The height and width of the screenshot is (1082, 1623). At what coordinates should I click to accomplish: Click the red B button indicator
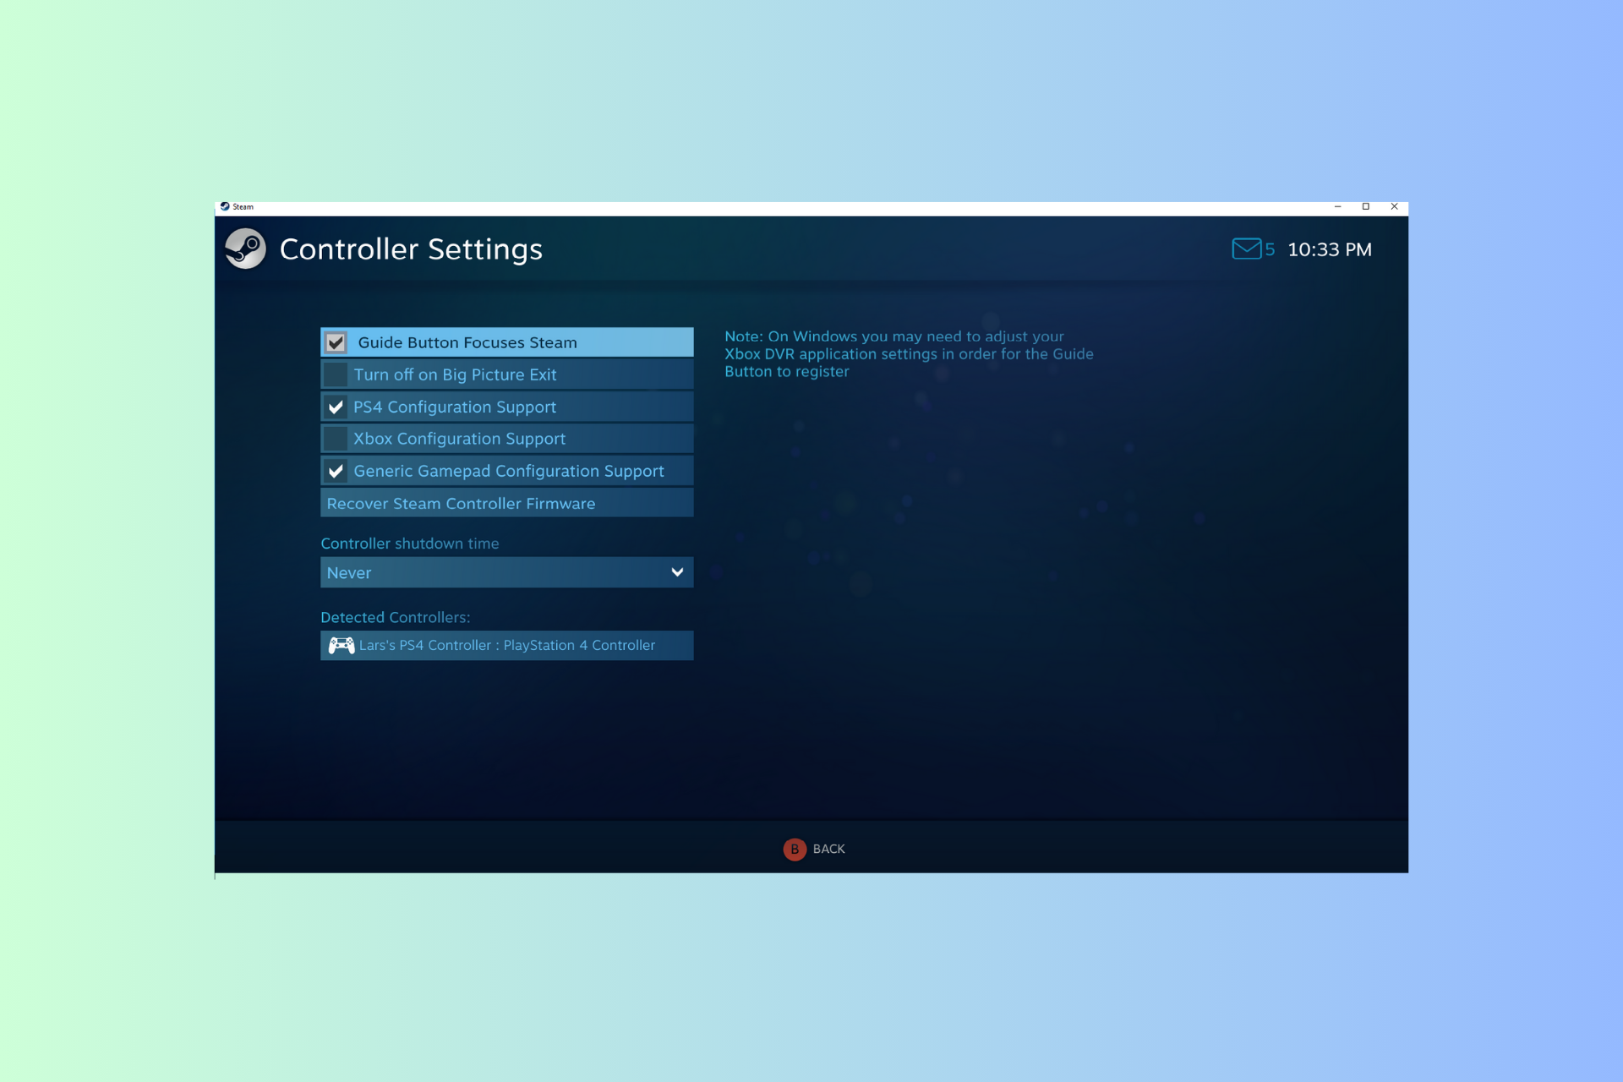point(795,850)
